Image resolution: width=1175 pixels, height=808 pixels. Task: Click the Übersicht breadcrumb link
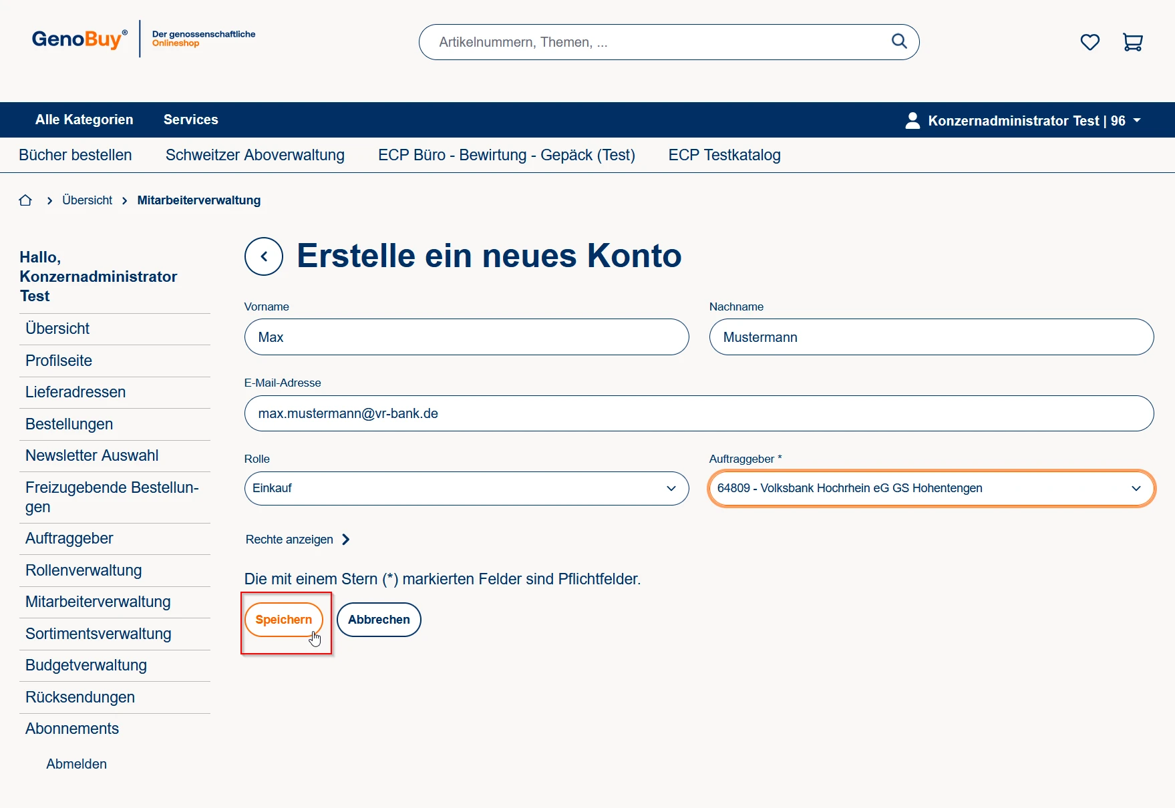87,200
